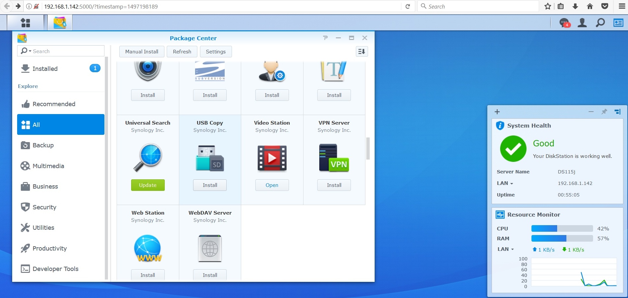Click the sort packages icon button
Screen dimensions: 628x298
coord(362,51)
